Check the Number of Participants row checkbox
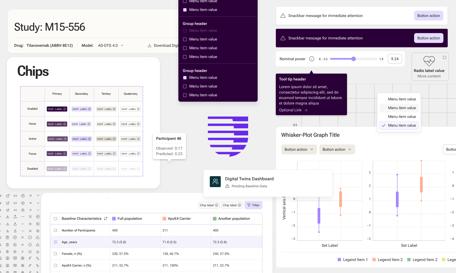Screen dimensions: 456x273 (56, 230)
